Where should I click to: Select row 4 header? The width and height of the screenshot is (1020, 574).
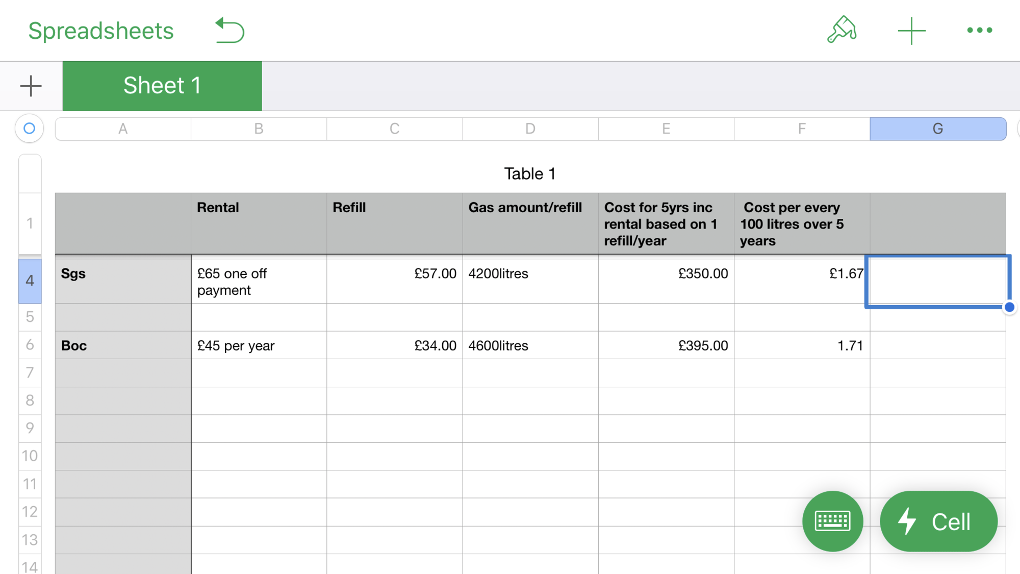pyautogui.click(x=30, y=281)
